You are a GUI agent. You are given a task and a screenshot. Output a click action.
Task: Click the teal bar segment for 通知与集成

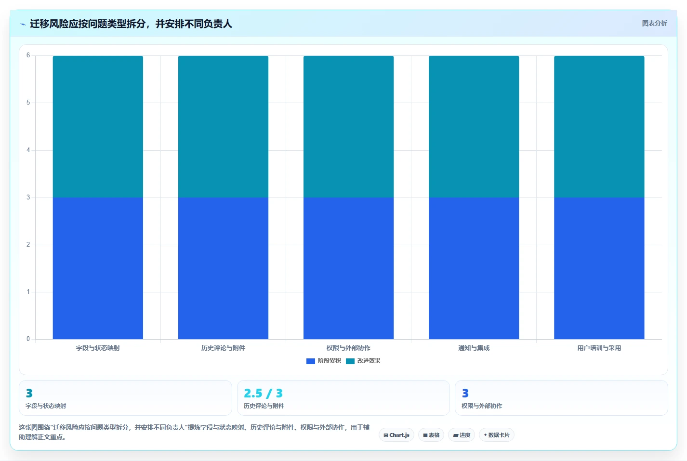[x=474, y=127]
